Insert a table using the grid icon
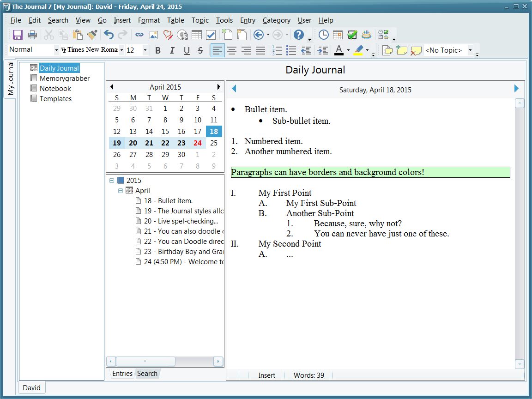Image resolution: width=532 pixels, height=399 pixels. tap(197, 35)
